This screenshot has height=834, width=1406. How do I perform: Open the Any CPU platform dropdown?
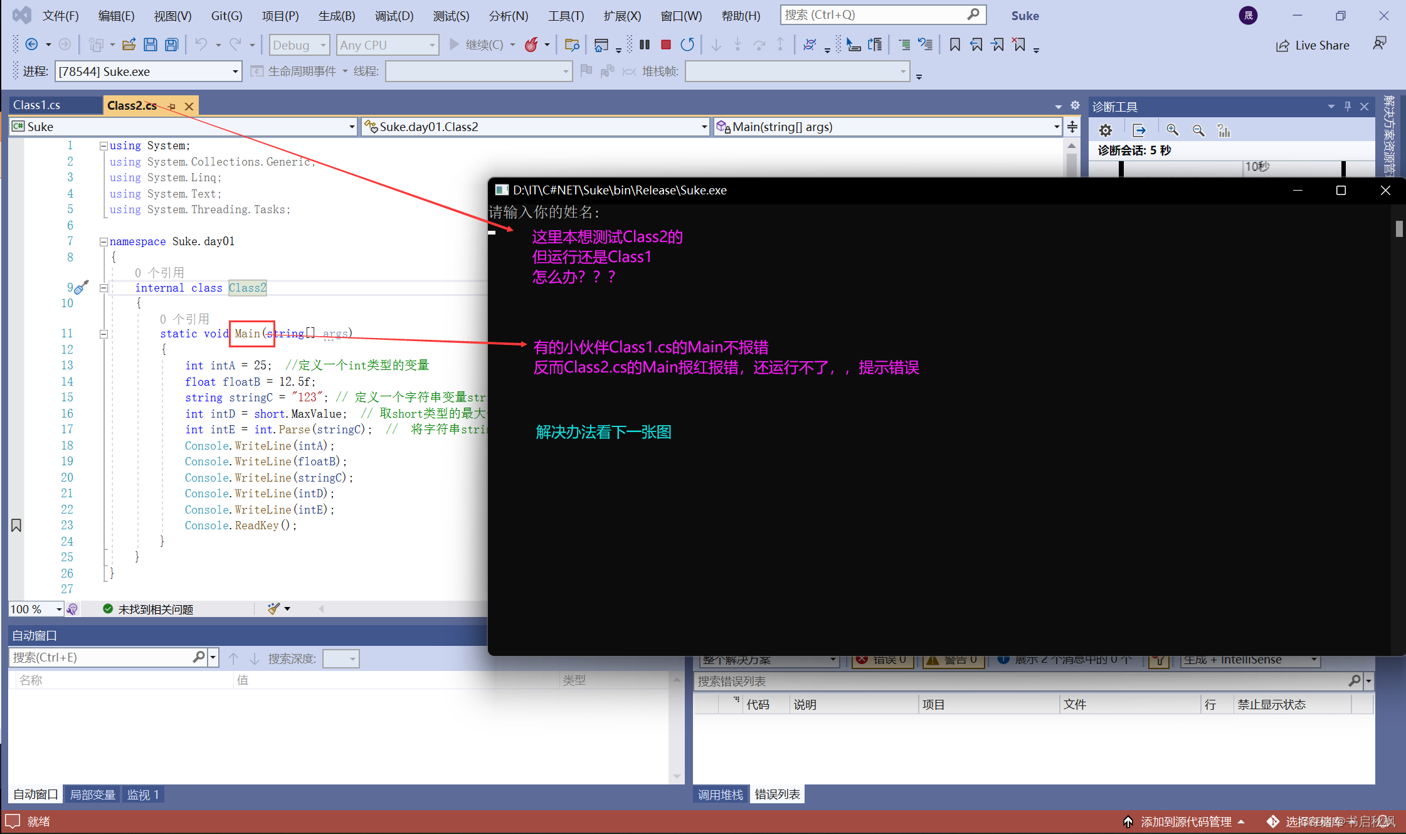tap(387, 45)
